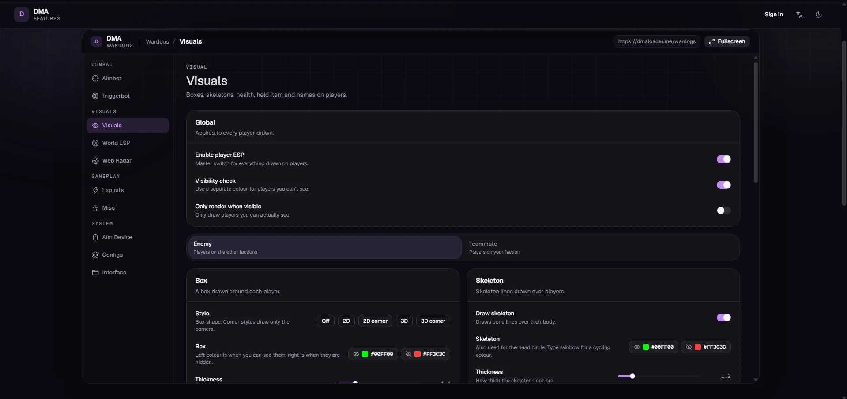Click 'A box drawn around each player.' text

pyautogui.click(x=238, y=292)
